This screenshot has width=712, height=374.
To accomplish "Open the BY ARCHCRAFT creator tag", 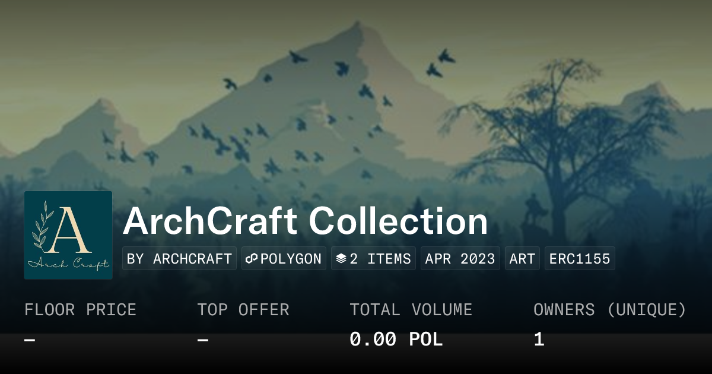I will [179, 259].
